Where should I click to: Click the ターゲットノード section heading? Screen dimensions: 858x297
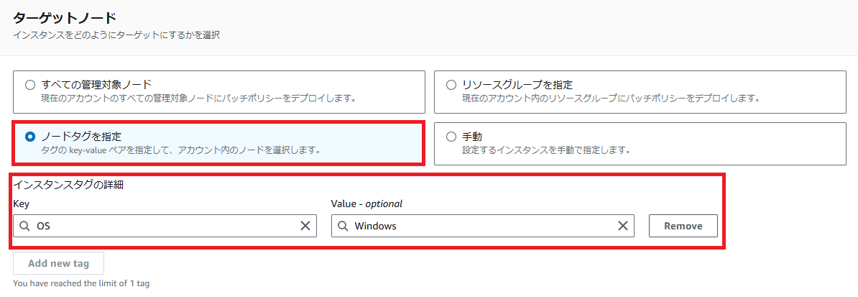coord(65,18)
